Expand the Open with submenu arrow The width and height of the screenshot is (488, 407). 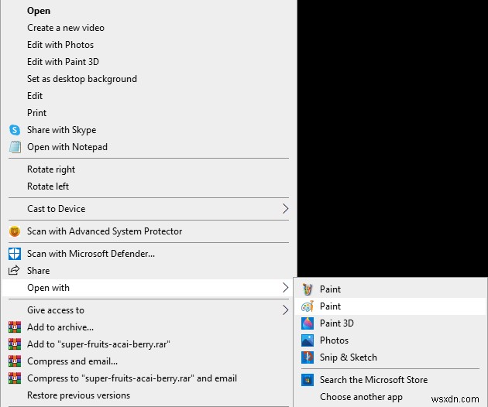click(x=285, y=288)
